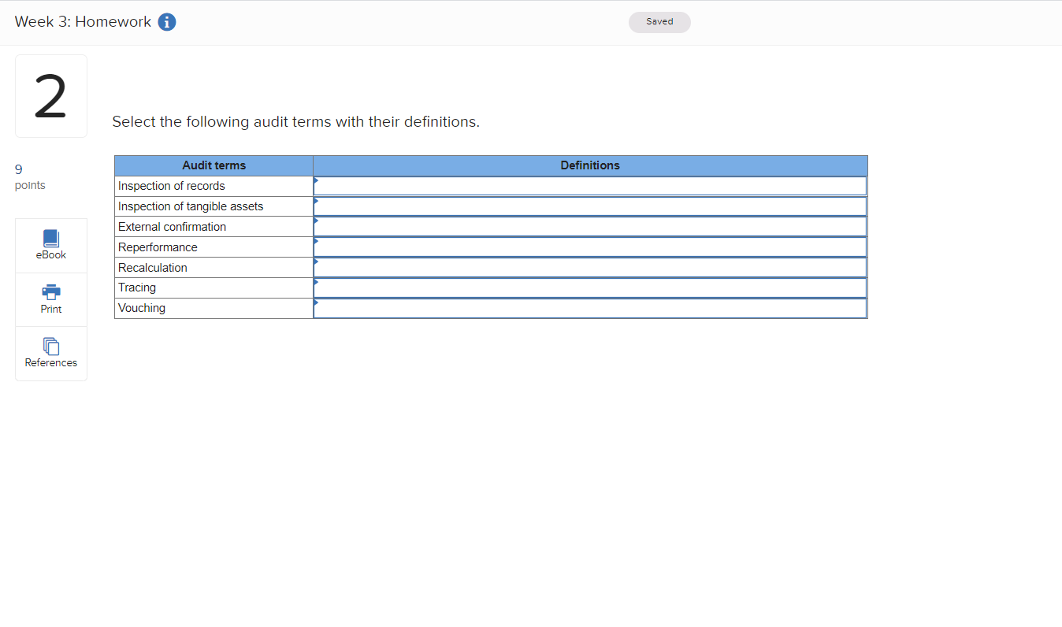Click the blue information circle in the header
Screen dimensions: 1062x627
click(x=166, y=22)
